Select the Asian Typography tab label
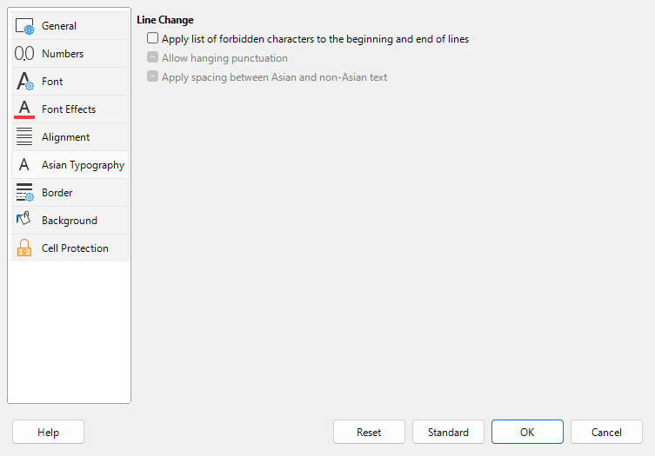Screen dimensions: 655x456 tap(84, 165)
